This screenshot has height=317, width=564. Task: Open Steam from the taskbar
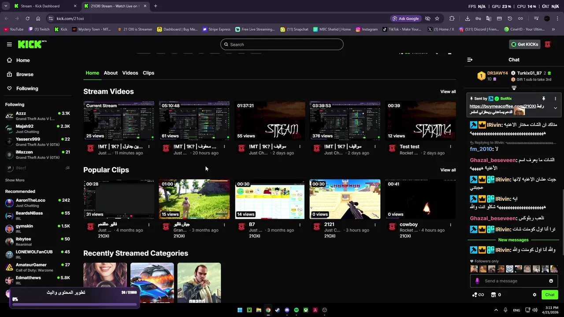(277, 310)
